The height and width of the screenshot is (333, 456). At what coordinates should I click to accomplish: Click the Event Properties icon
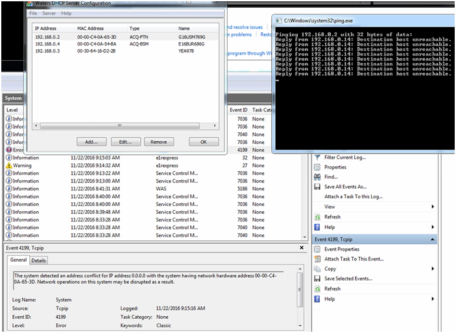tap(317, 249)
